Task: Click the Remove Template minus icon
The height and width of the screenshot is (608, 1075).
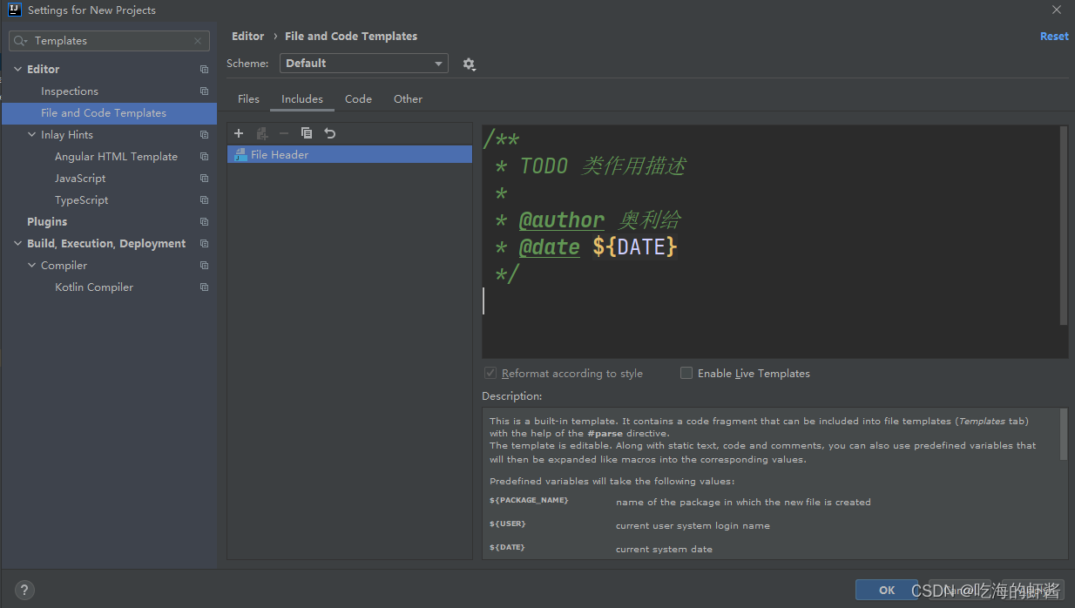Action: pos(284,133)
